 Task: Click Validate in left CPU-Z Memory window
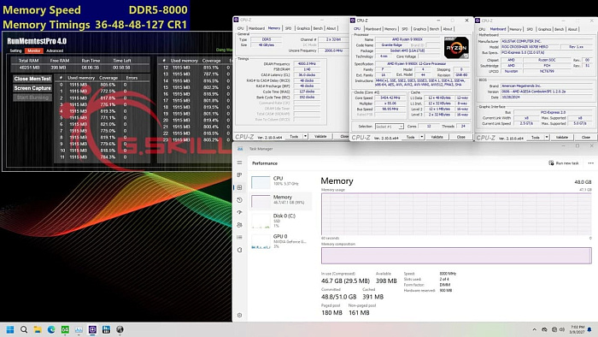(x=320, y=136)
